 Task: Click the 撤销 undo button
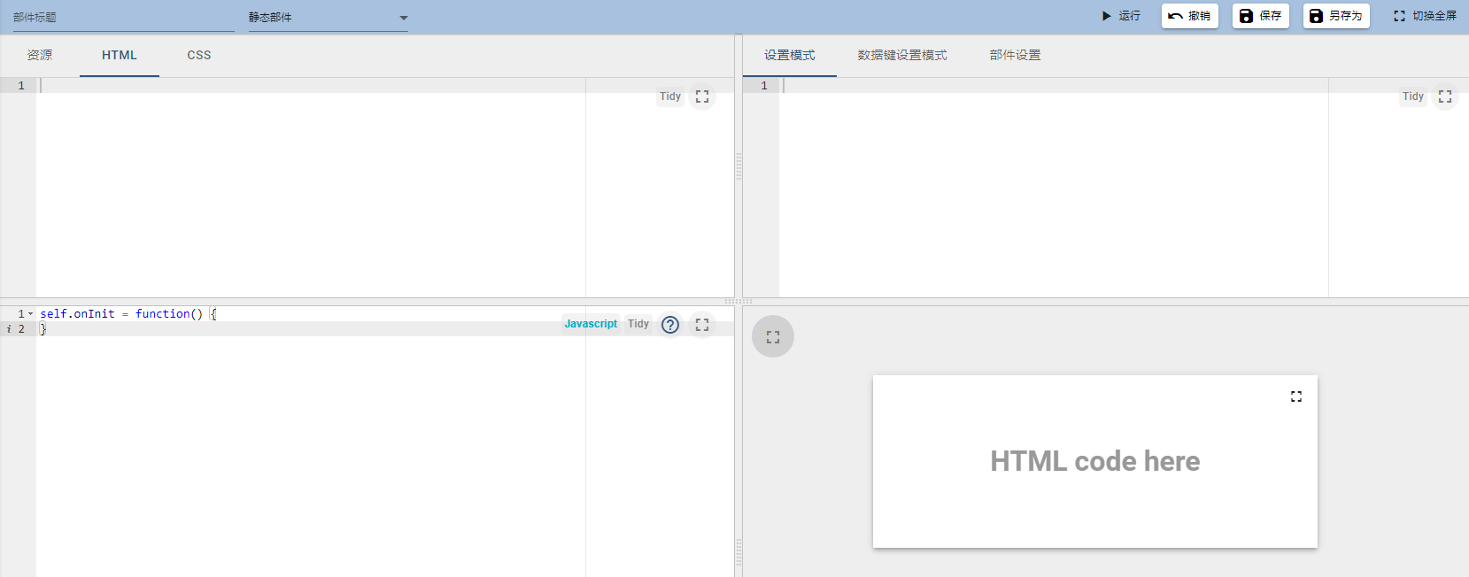pos(1189,16)
